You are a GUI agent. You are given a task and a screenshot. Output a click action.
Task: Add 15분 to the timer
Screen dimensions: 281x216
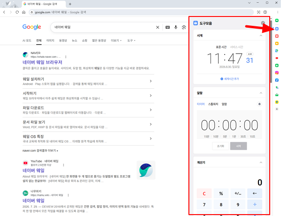[206, 137]
